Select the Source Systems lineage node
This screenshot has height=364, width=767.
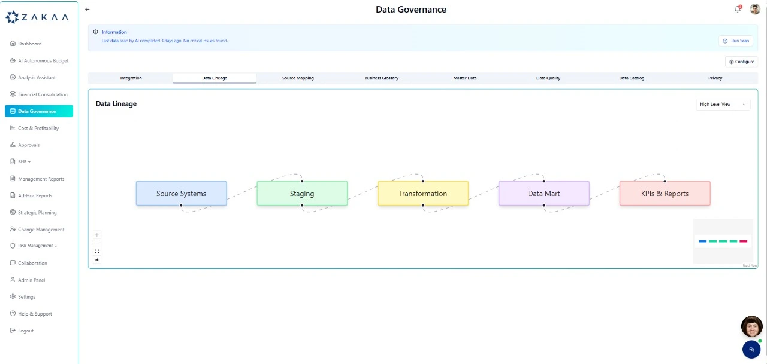click(181, 194)
